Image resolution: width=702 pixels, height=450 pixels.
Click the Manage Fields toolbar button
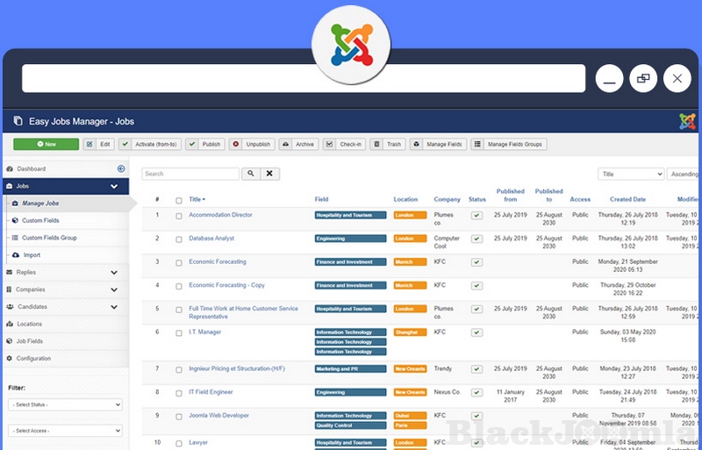tap(436, 144)
